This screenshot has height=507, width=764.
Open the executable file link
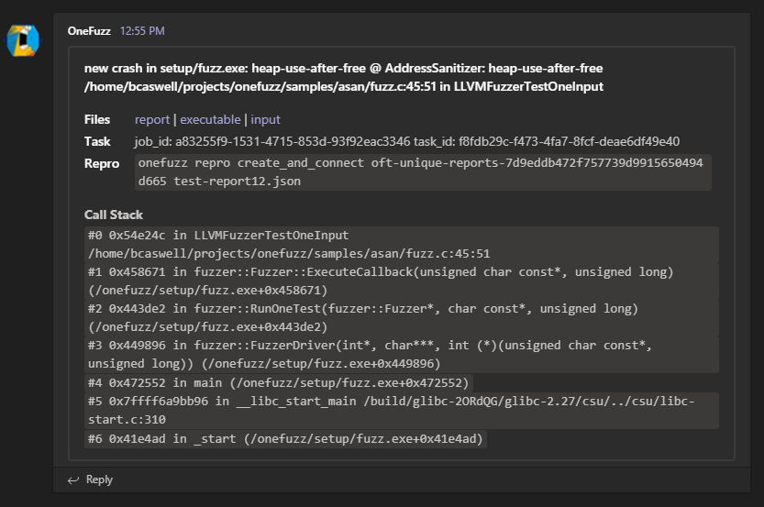pyautogui.click(x=210, y=120)
